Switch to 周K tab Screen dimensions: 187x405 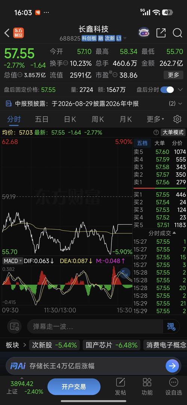(x=98, y=119)
